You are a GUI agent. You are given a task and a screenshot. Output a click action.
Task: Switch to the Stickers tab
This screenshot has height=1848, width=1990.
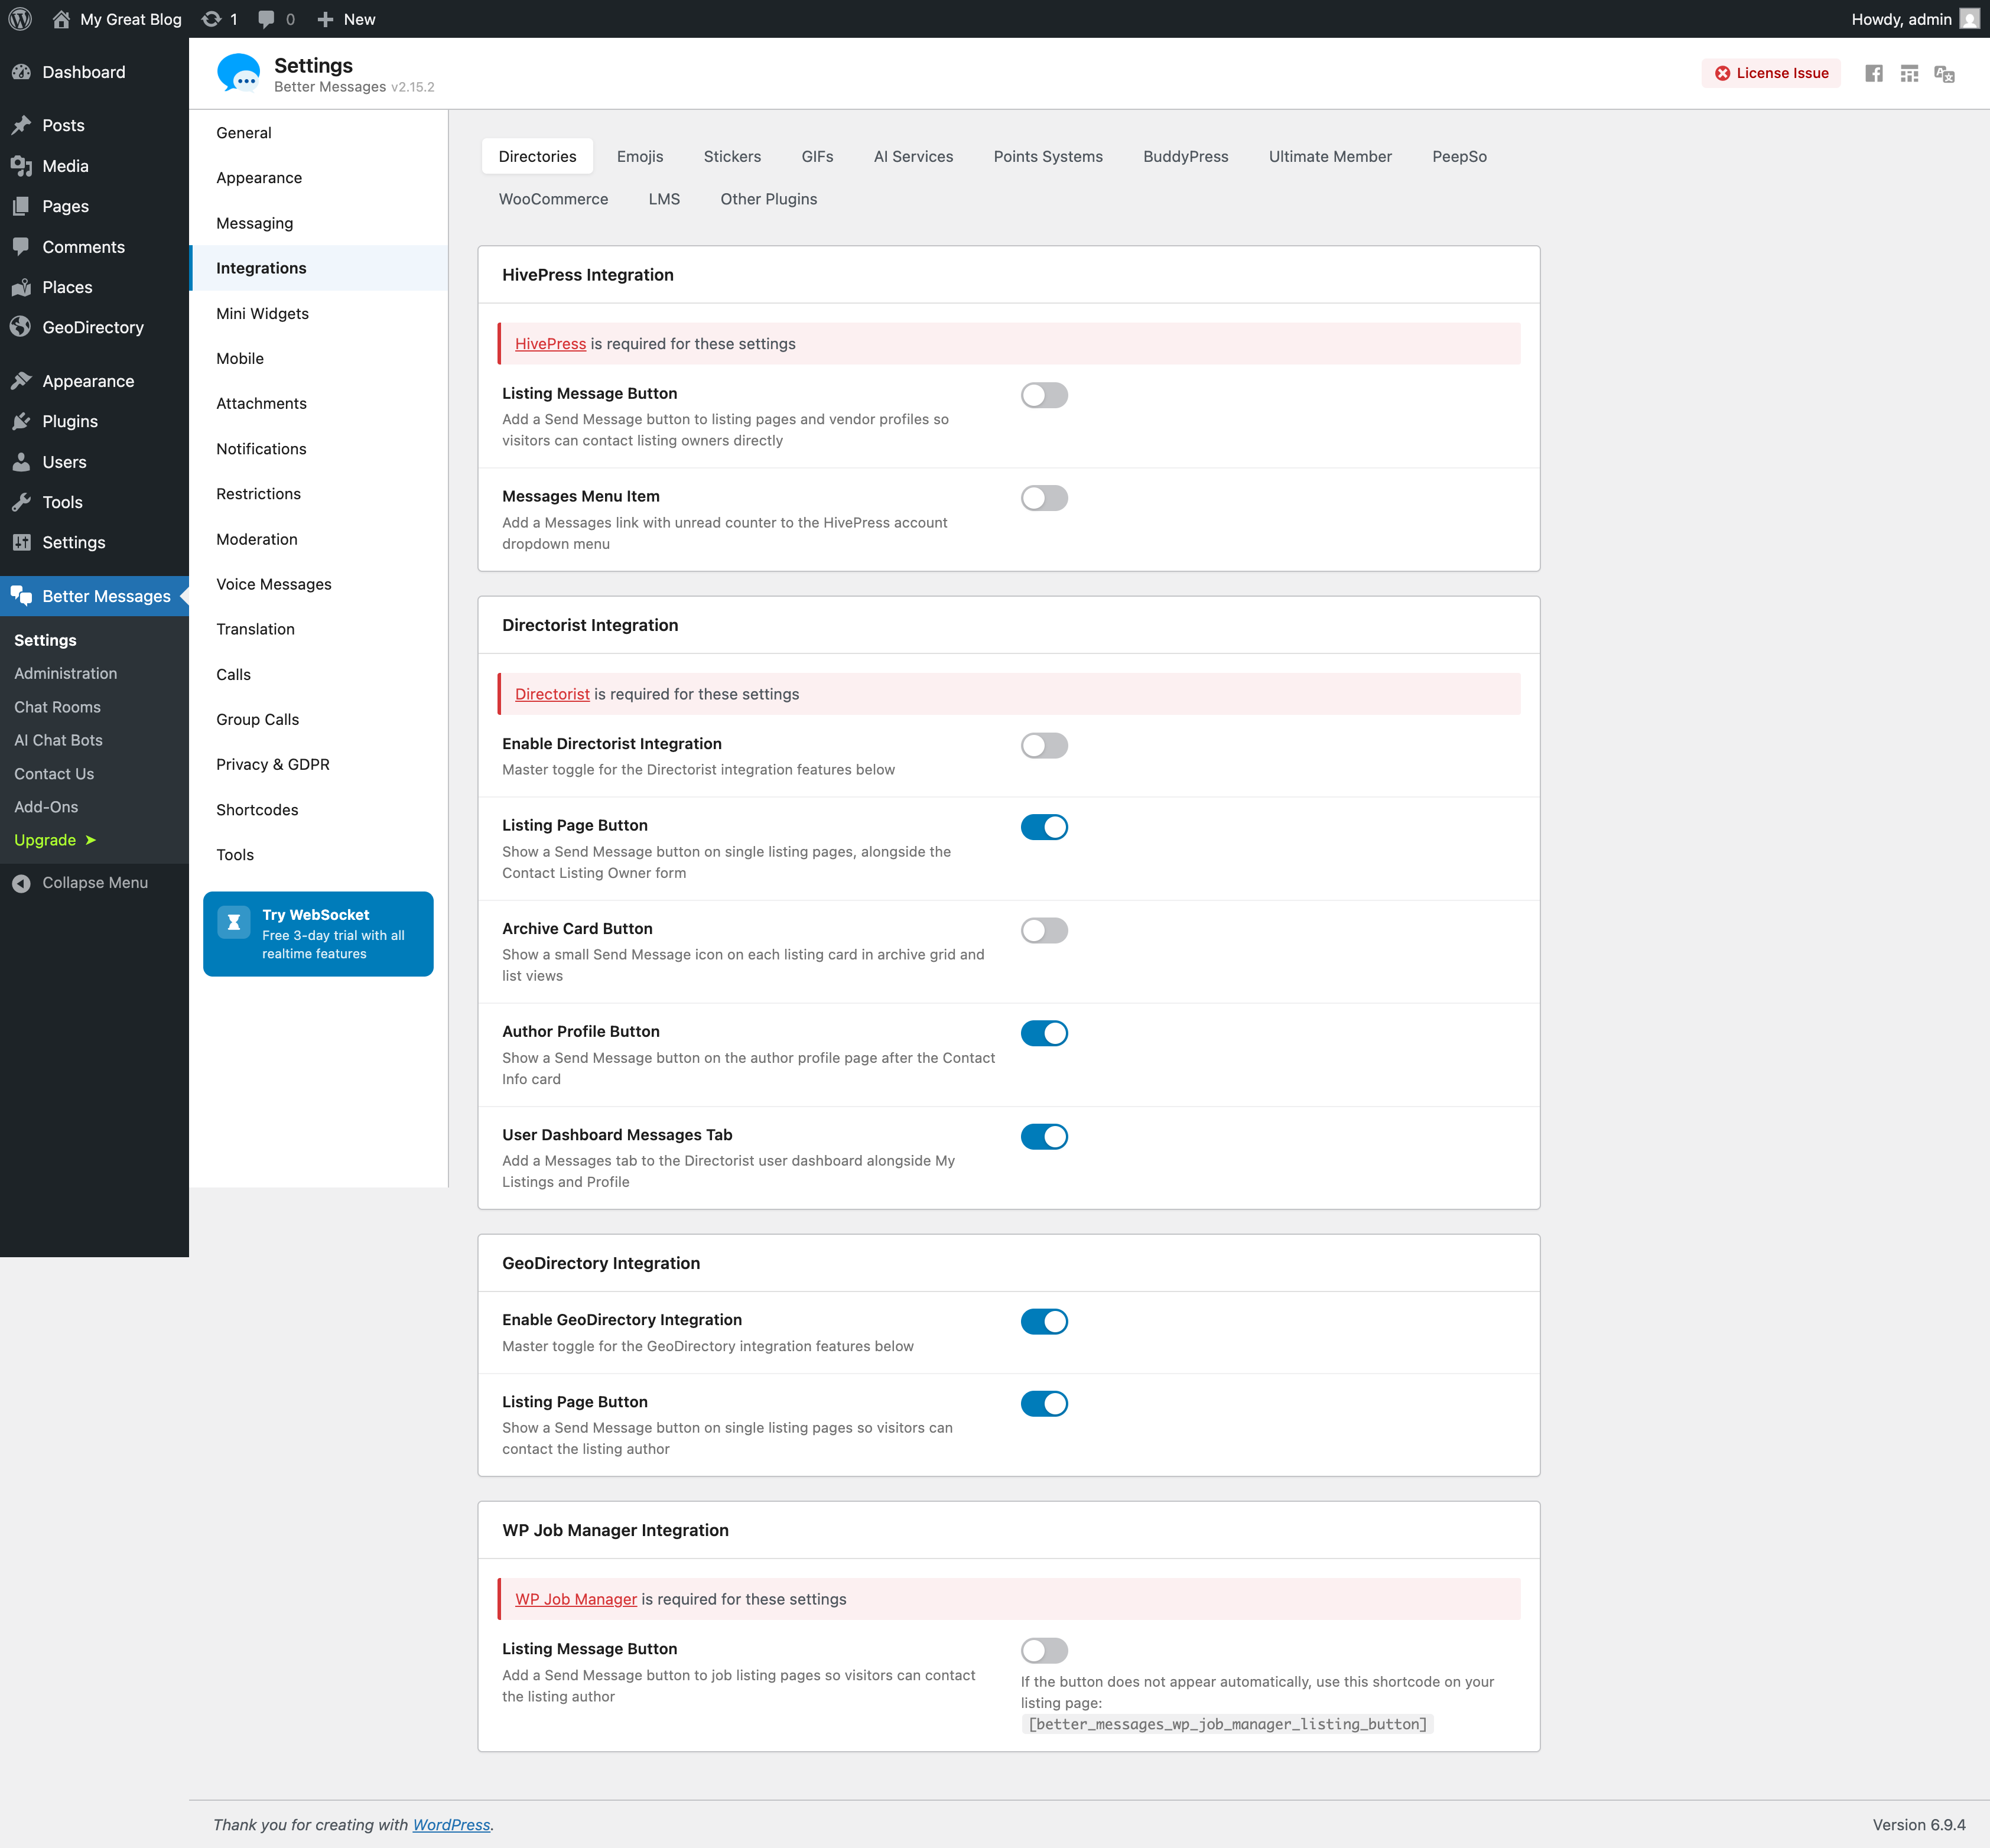(x=732, y=156)
